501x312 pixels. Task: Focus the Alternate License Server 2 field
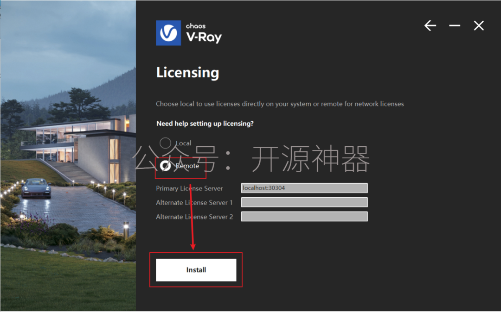pos(304,216)
